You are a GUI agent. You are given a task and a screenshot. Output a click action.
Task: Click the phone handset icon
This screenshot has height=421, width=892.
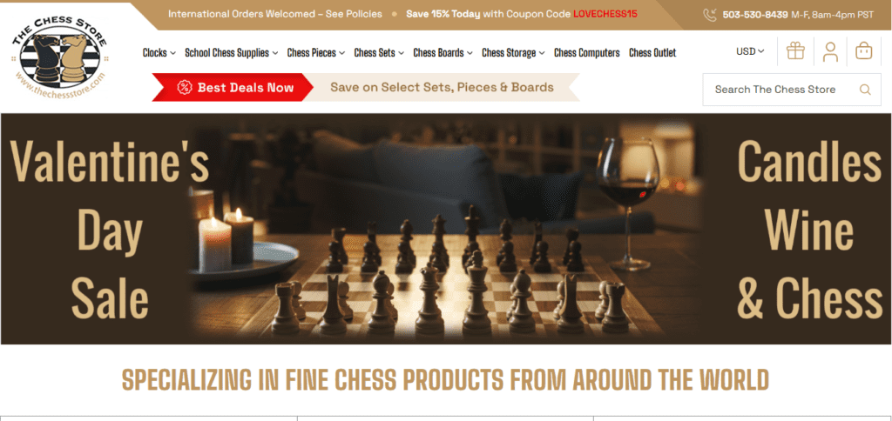(x=709, y=15)
